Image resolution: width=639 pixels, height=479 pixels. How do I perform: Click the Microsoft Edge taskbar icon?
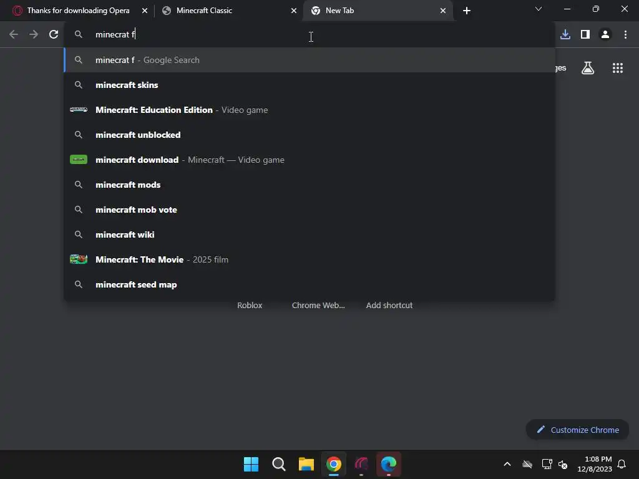pos(389,464)
